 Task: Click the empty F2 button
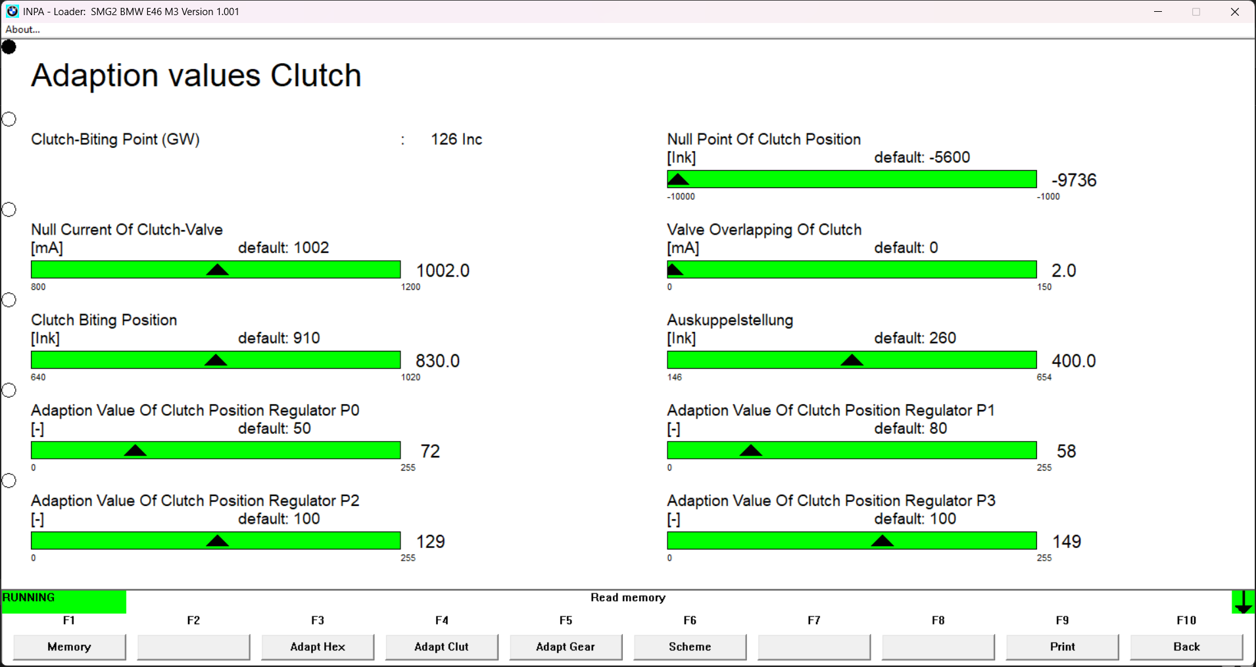(193, 647)
